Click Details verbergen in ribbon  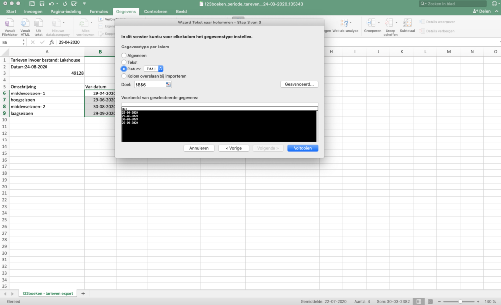pyautogui.click(x=436, y=31)
